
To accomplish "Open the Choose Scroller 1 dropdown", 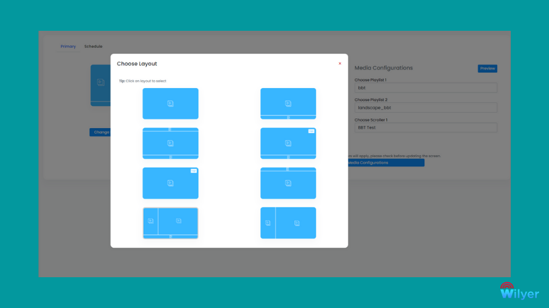I will [426, 128].
